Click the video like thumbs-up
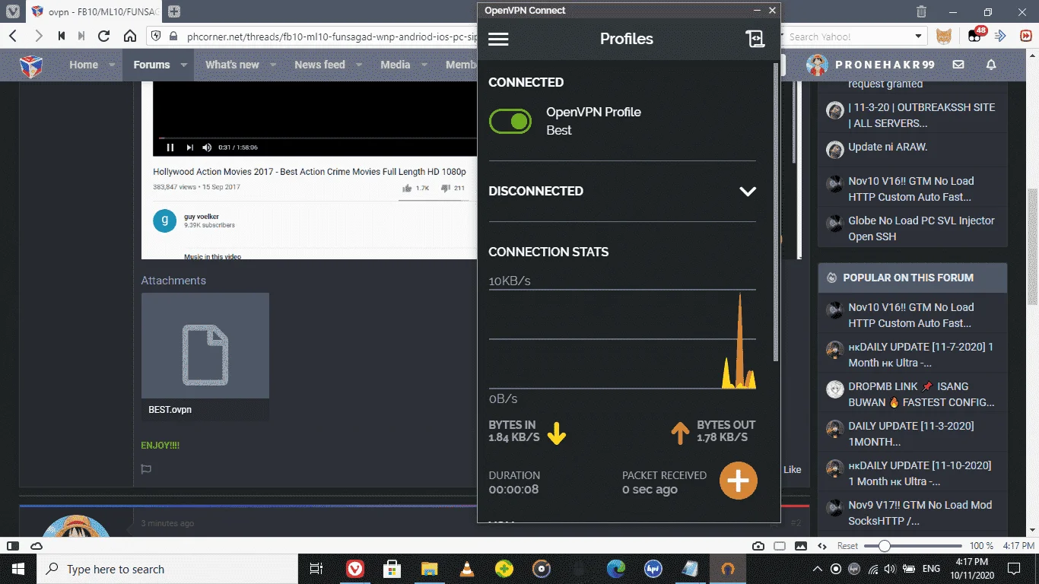The width and height of the screenshot is (1039, 584). coord(407,188)
